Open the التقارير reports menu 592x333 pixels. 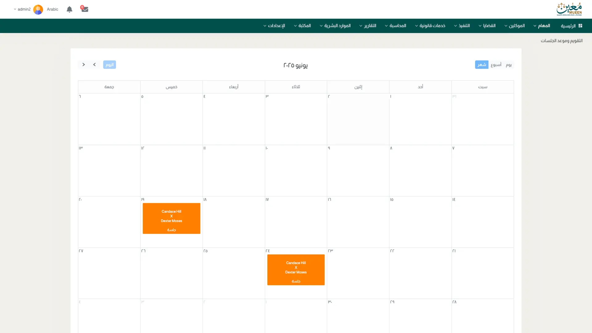point(368,26)
